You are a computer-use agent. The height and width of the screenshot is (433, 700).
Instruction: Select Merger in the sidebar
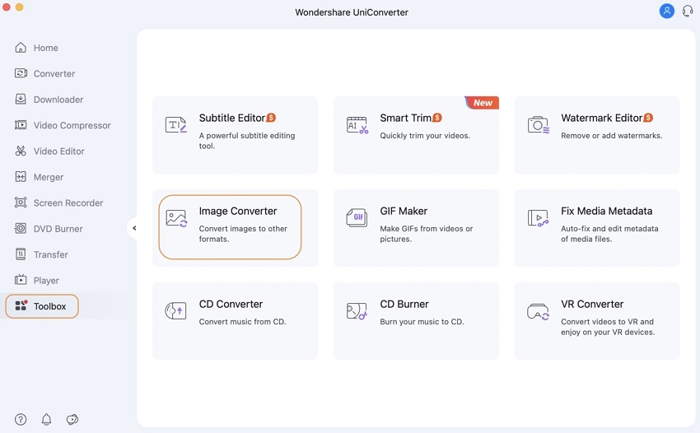[x=49, y=177]
